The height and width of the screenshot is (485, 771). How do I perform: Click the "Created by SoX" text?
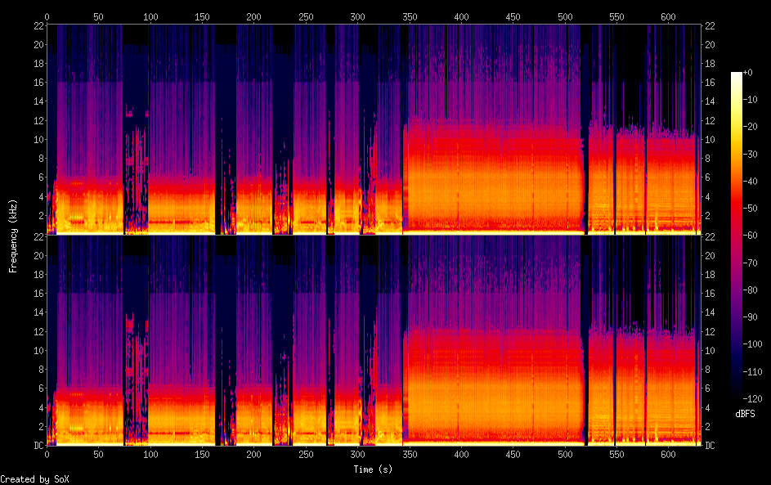[x=34, y=479]
